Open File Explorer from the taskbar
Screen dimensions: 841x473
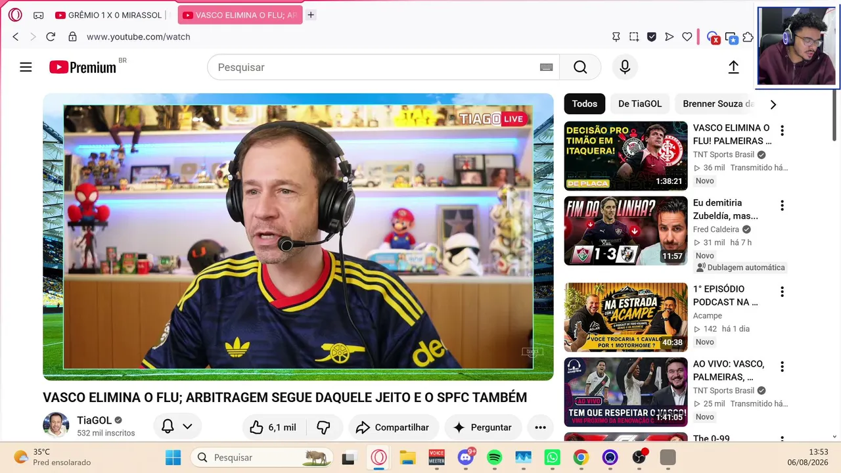(x=408, y=457)
